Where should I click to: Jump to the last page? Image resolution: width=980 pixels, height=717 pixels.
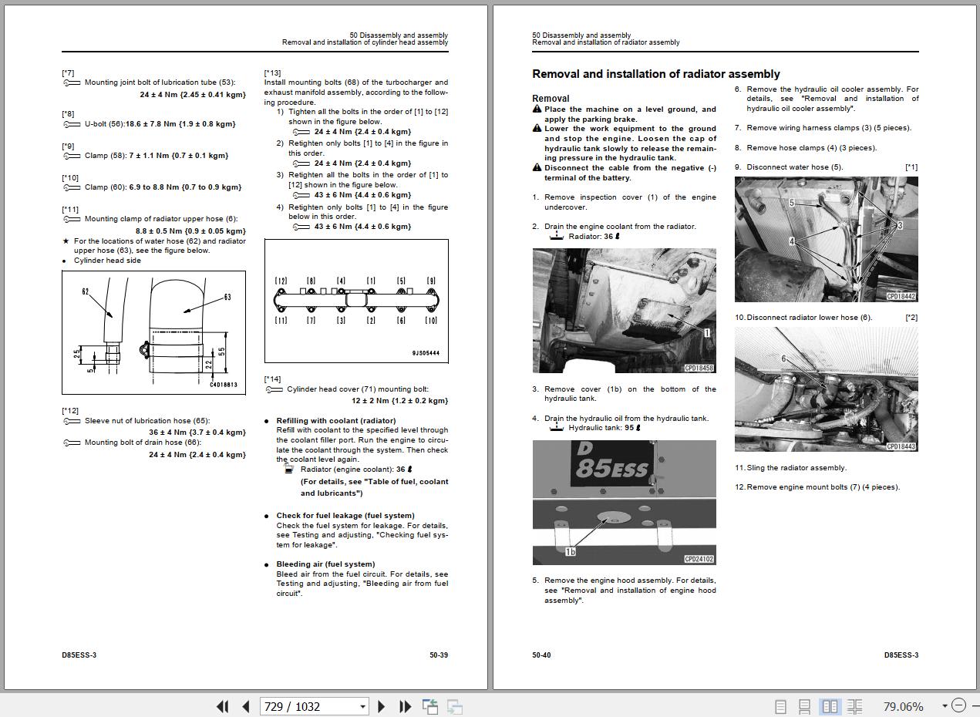tap(405, 706)
